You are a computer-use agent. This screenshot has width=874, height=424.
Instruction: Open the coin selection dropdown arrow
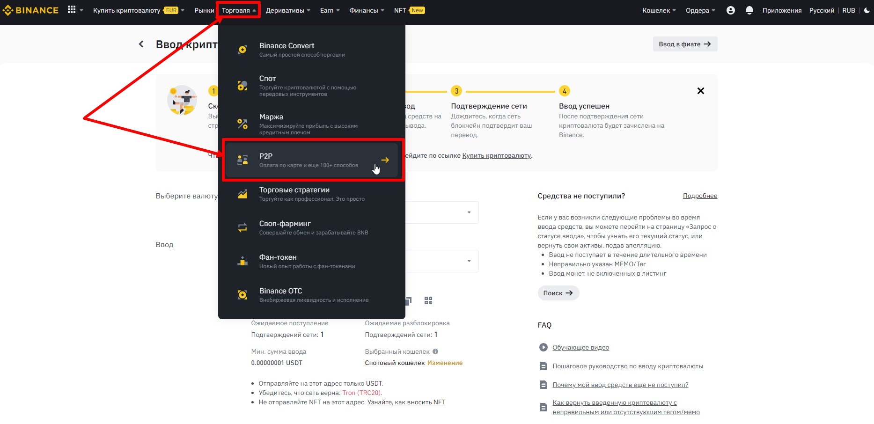(469, 212)
